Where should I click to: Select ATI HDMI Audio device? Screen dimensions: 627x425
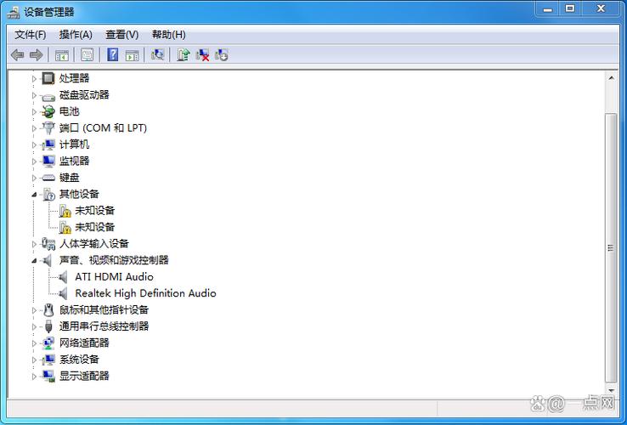(x=114, y=277)
